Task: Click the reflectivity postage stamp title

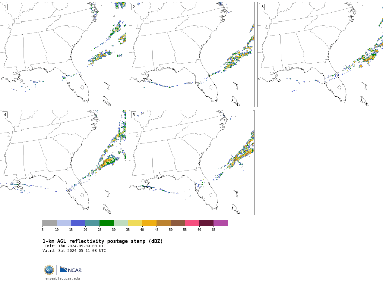Action: click(103, 241)
